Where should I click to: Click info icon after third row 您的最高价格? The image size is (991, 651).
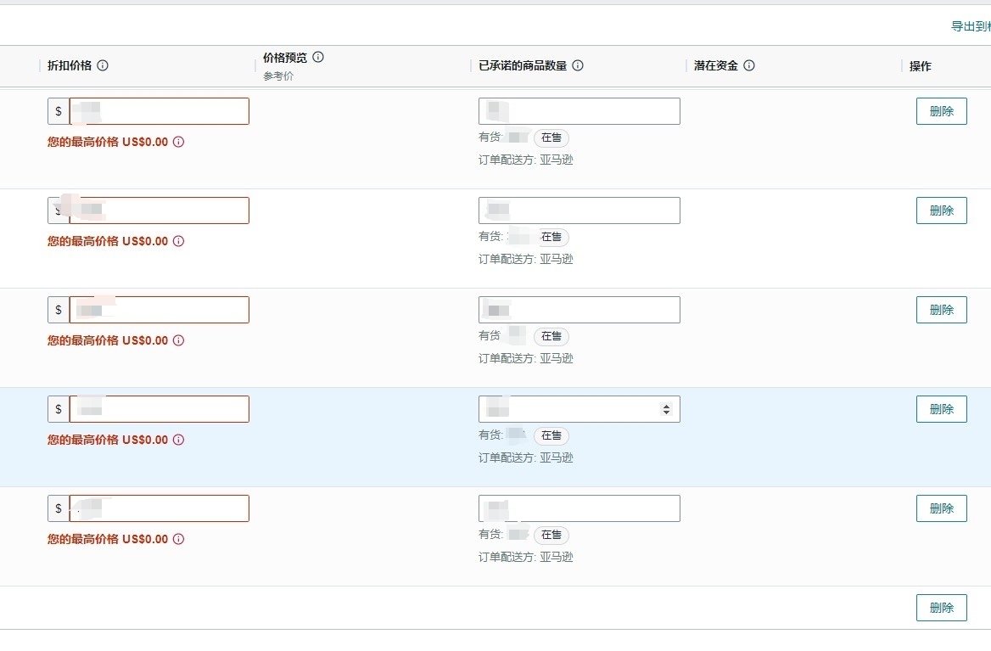(178, 340)
